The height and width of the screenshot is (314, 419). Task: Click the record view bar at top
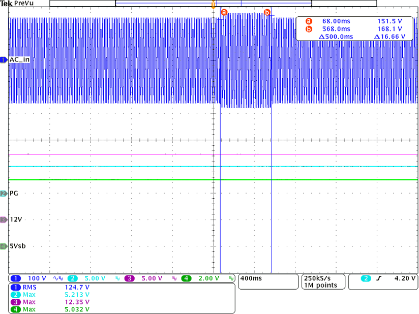point(213,4)
